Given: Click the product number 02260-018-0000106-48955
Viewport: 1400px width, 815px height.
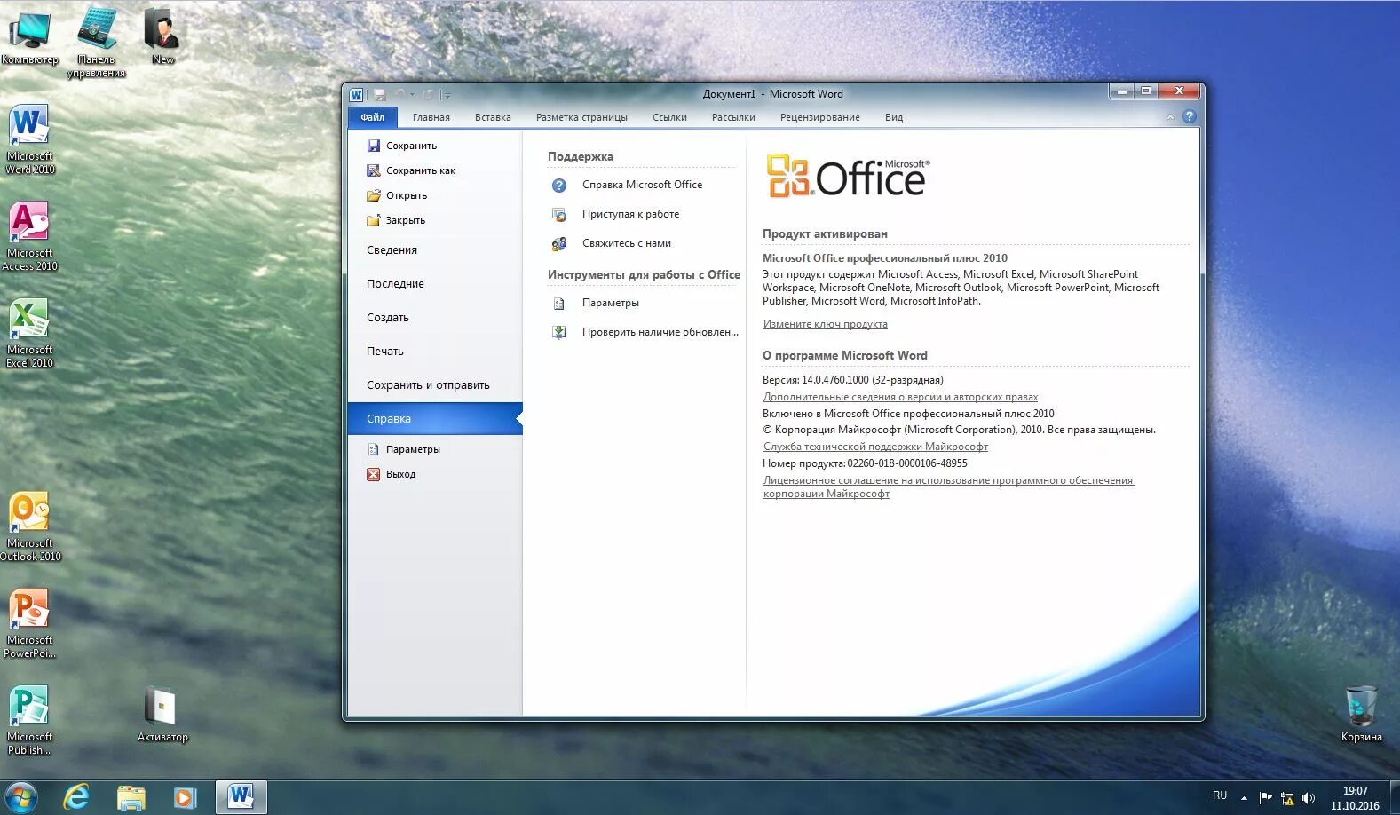Looking at the screenshot, I should pos(907,463).
